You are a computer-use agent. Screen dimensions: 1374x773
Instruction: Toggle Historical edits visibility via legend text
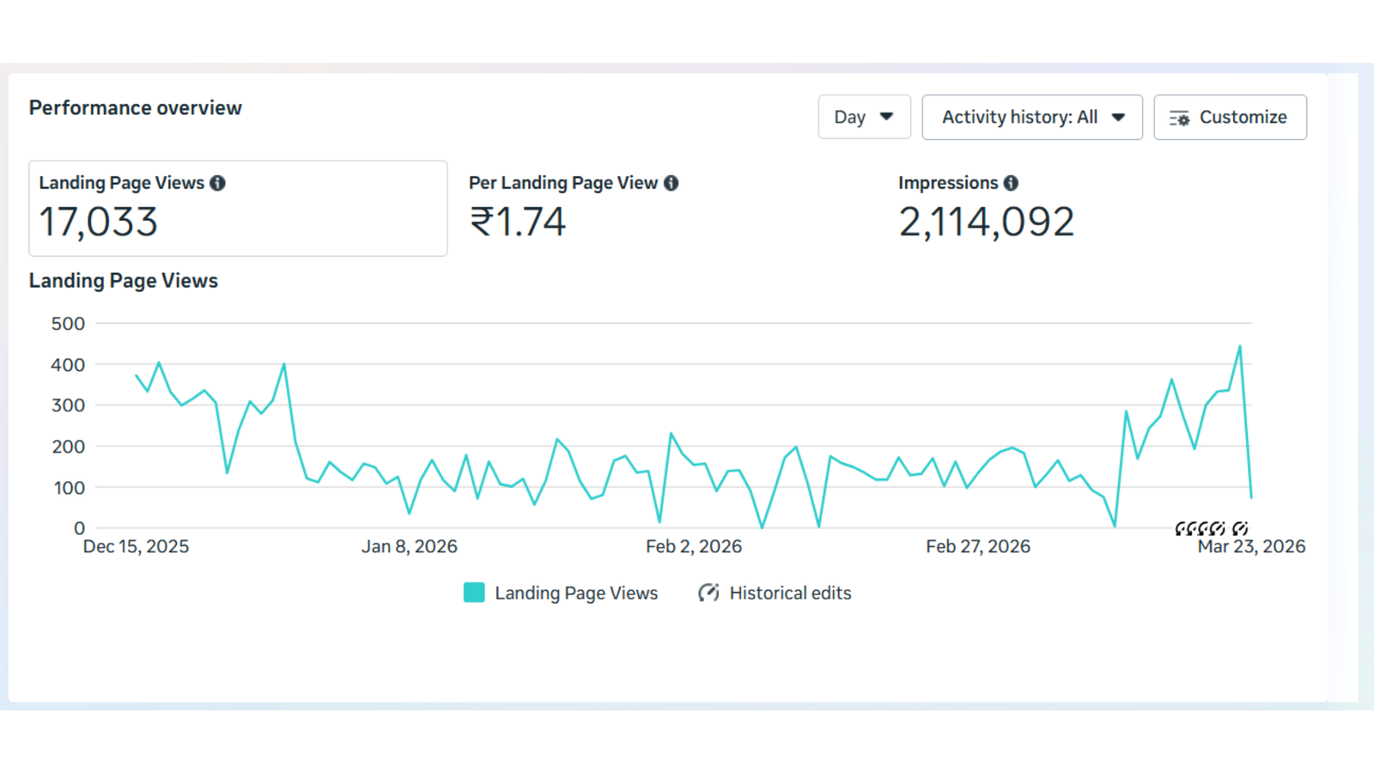point(790,593)
